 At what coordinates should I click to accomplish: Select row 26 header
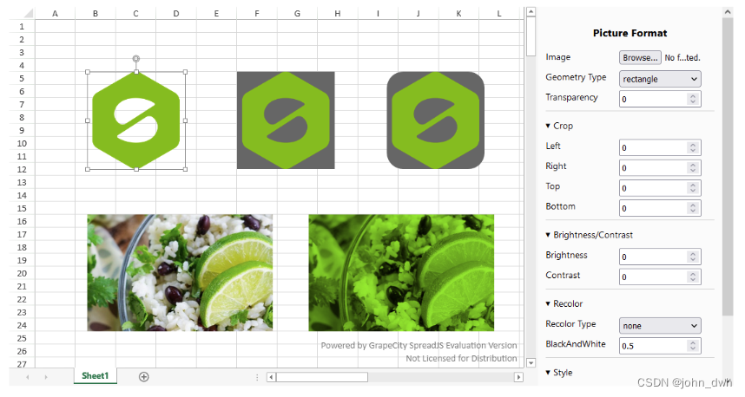click(22, 351)
